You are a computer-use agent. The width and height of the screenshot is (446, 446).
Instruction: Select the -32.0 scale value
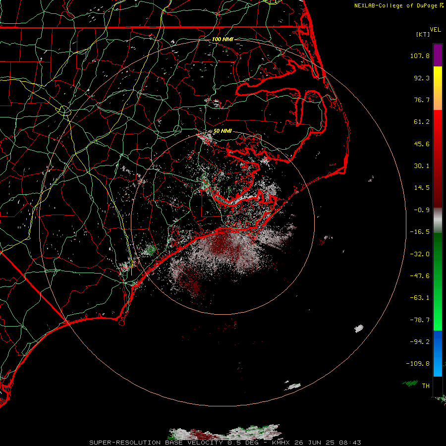pyautogui.click(x=420, y=254)
